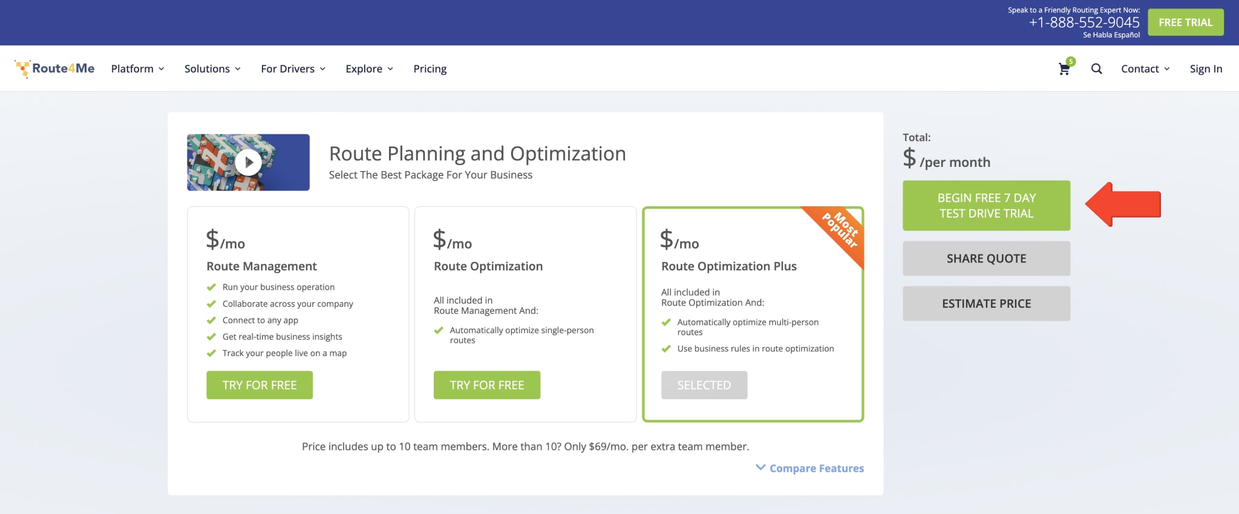1239x514 pixels.
Task: Click the 'Total:' price label
Action: click(x=917, y=137)
